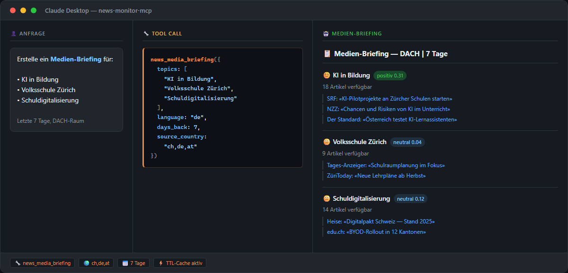Image resolution: width=568 pixels, height=273 pixels.
Task: Click the globe icon in ch,de,at chip
Action: pyautogui.click(x=86, y=263)
